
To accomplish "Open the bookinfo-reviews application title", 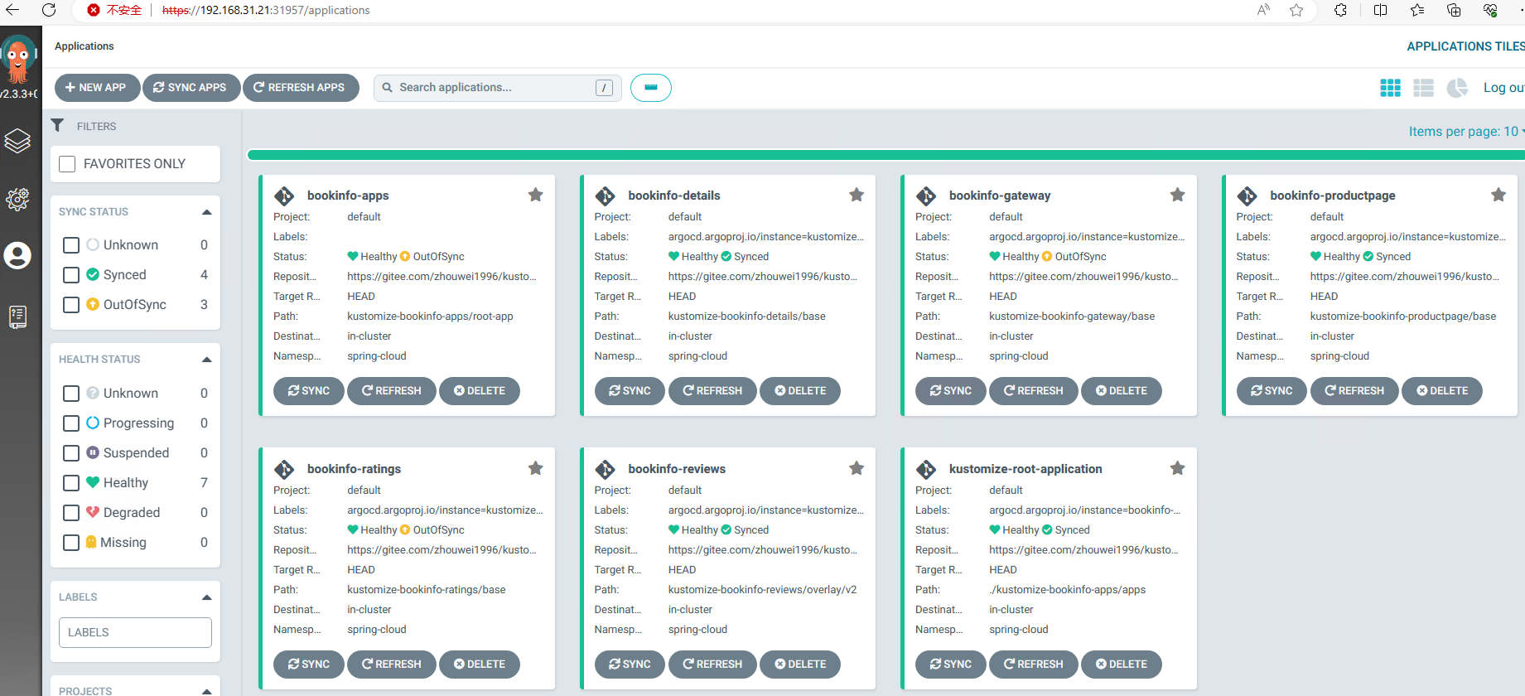I will (677, 469).
